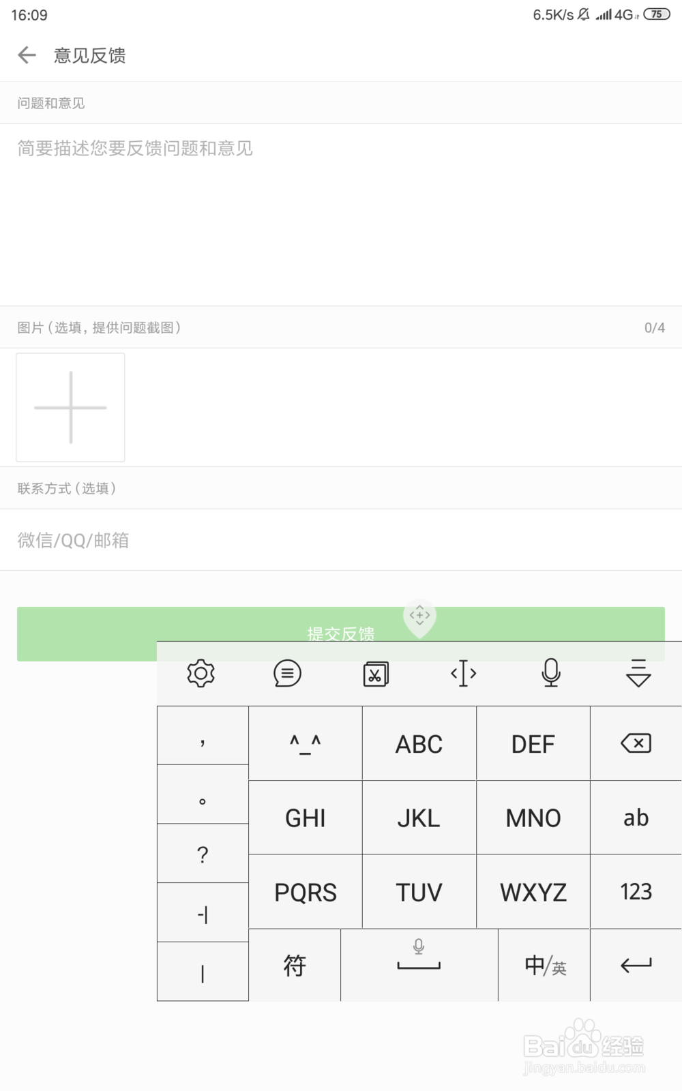The image size is (682, 1091).
Task: Tap the vertical bar | key
Action: click(x=203, y=972)
